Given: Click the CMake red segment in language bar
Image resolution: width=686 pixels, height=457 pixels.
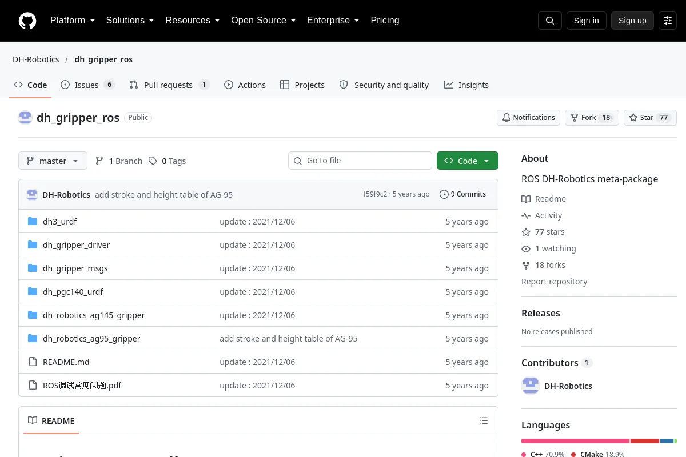Looking at the screenshot, I should [x=645, y=441].
